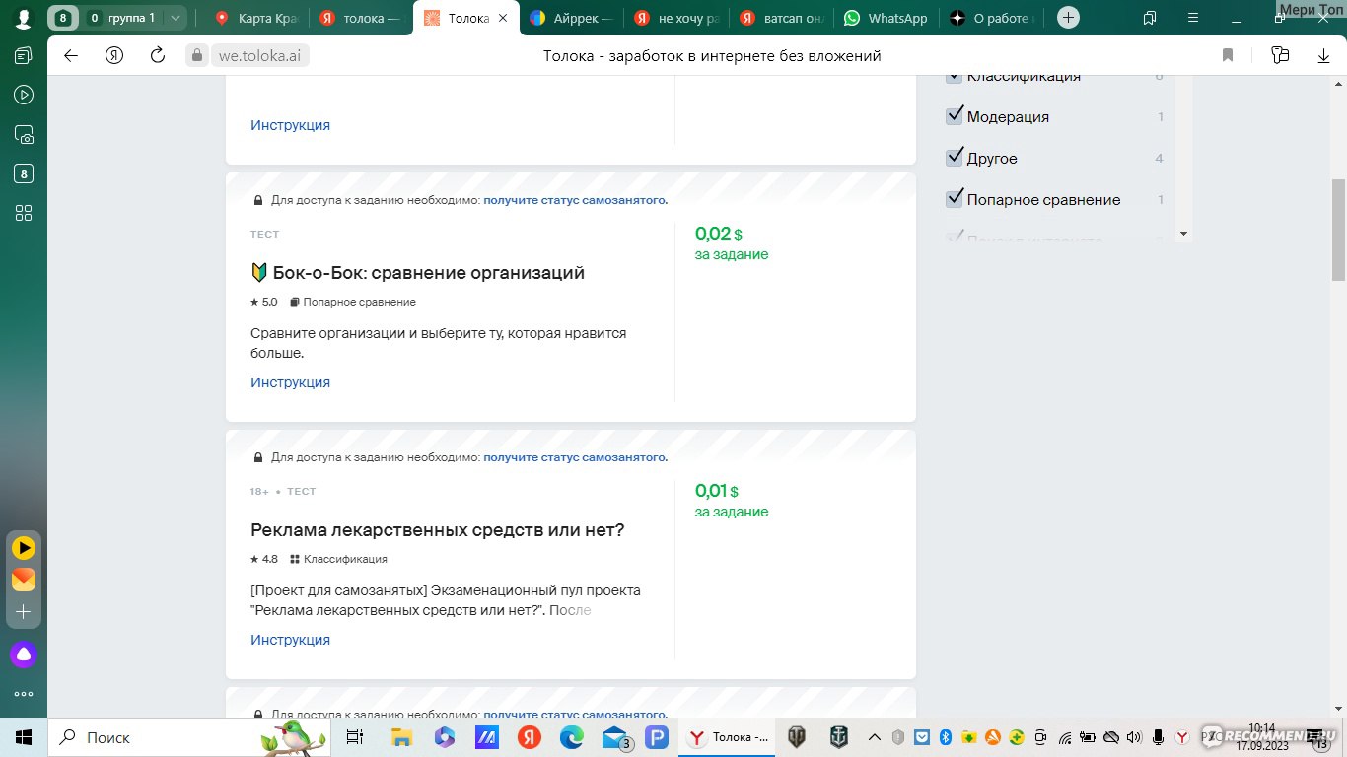Open the sidebar apps grid icon
Image resolution: width=1347 pixels, height=757 pixels.
click(24, 213)
